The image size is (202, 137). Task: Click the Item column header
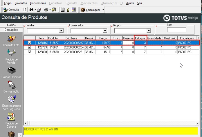[41, 38]
